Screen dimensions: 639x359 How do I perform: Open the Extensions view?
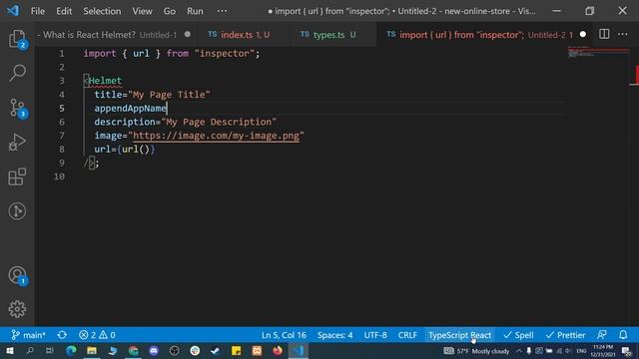click(17, 177)
